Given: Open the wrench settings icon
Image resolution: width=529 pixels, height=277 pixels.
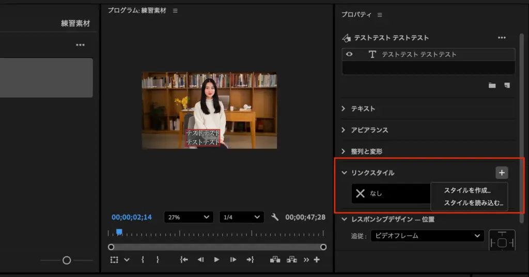Looking at the screenshot, I should (x=275, y=217).
